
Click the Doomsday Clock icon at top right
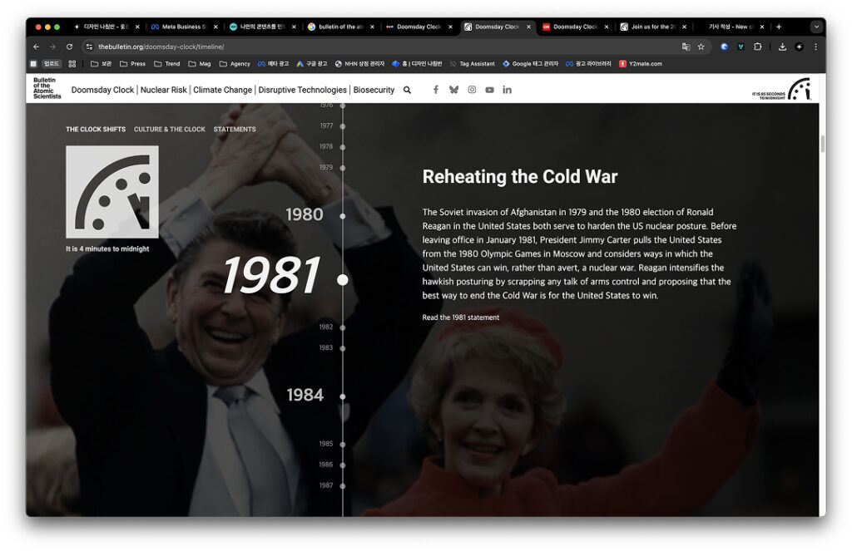(799, 89)
